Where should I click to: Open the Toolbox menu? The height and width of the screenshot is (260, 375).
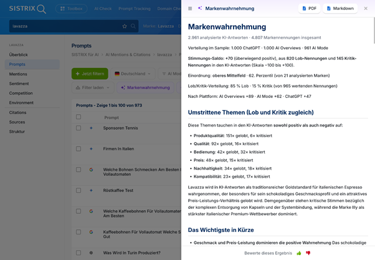pyautogui.click(x=71, y=9)
